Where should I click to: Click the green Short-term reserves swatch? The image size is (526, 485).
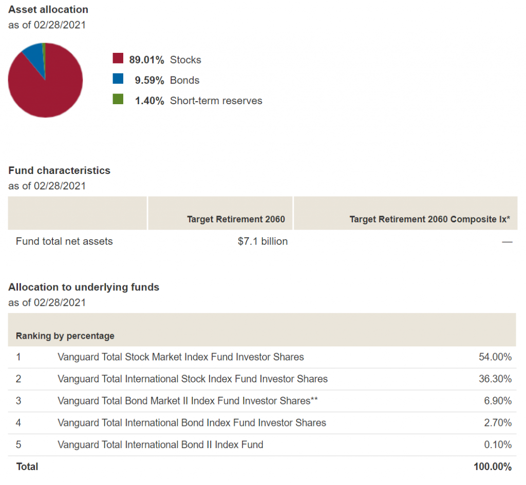click(x=118, y=99)
